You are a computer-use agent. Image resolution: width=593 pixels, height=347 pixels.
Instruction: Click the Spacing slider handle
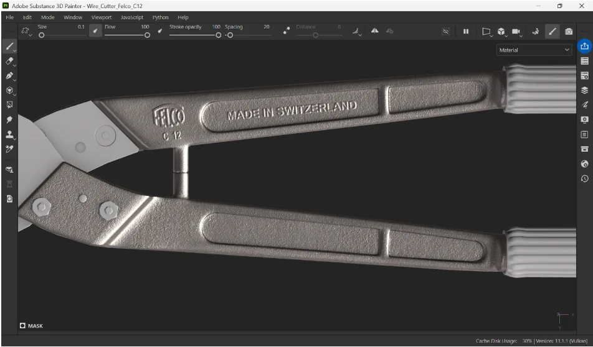point(230,35)
